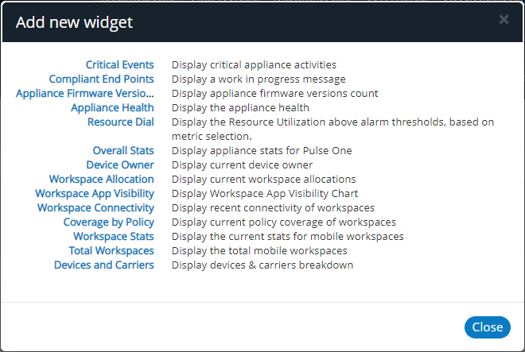Select Workspace App Visibility link
Viewport: 525px width, 352px height.
tap(95, 193)
